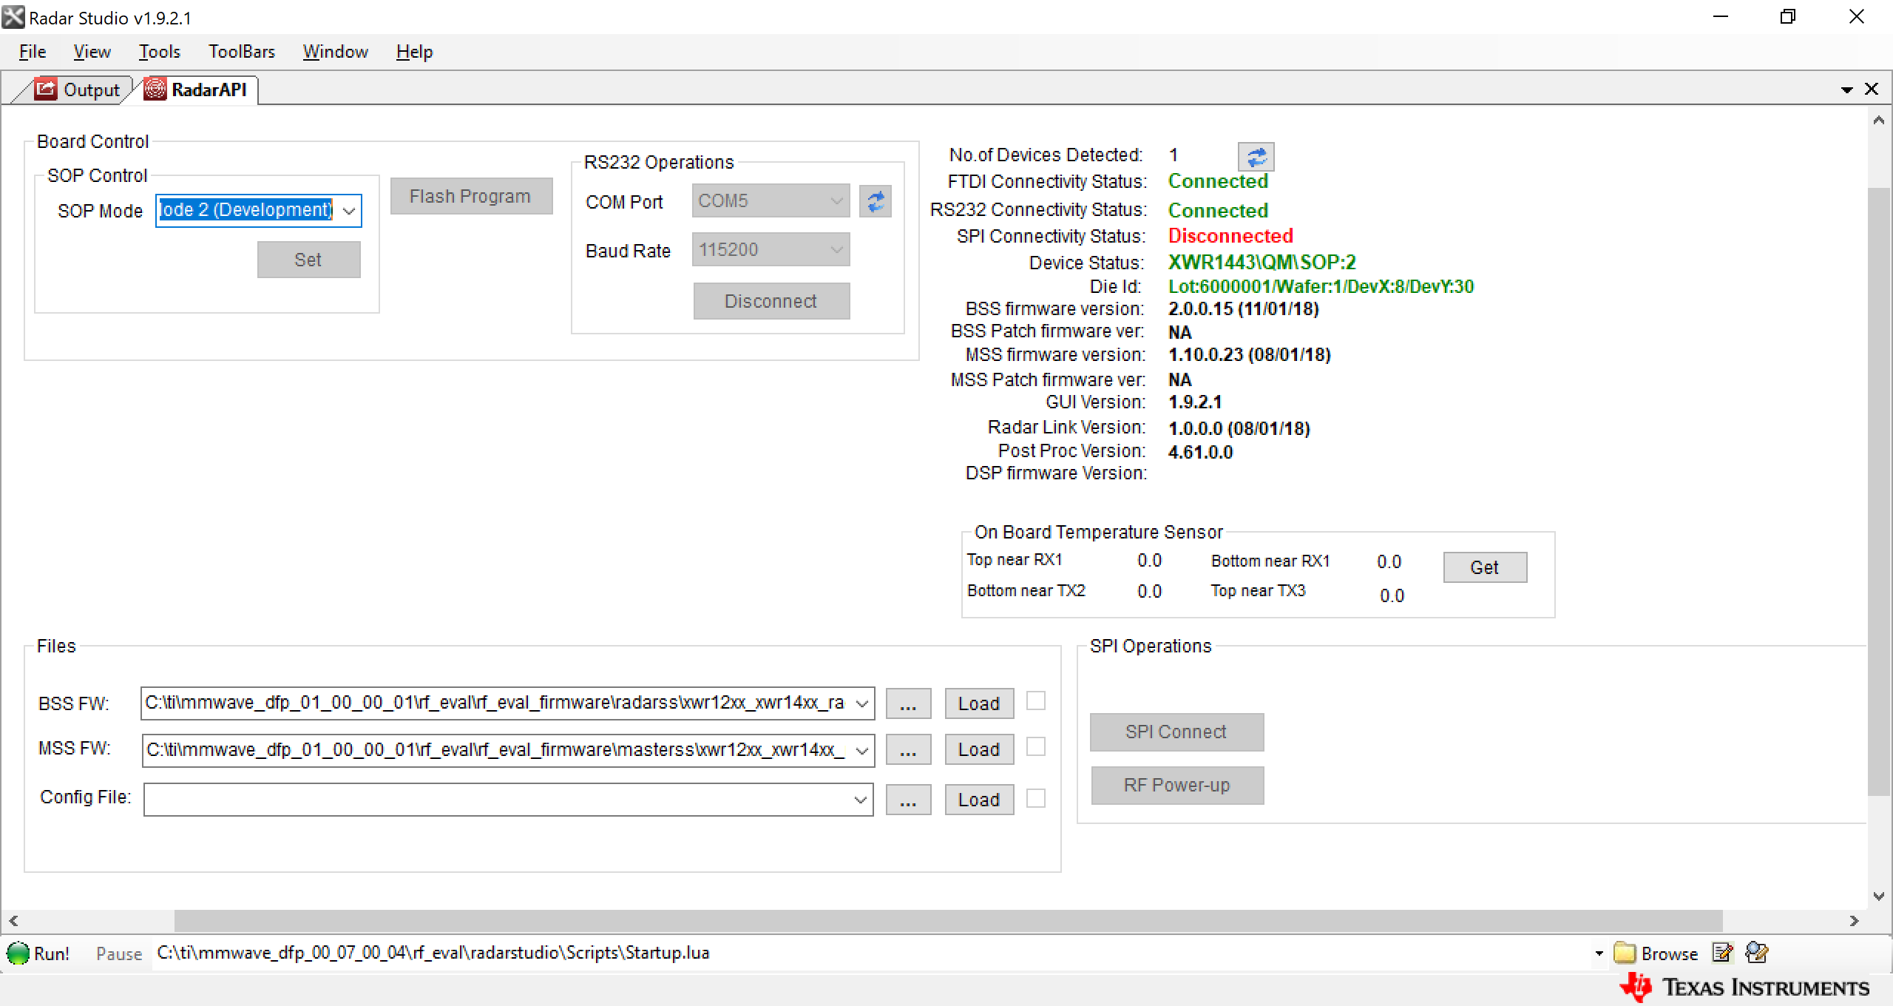Pause the running script

(119, 953)
